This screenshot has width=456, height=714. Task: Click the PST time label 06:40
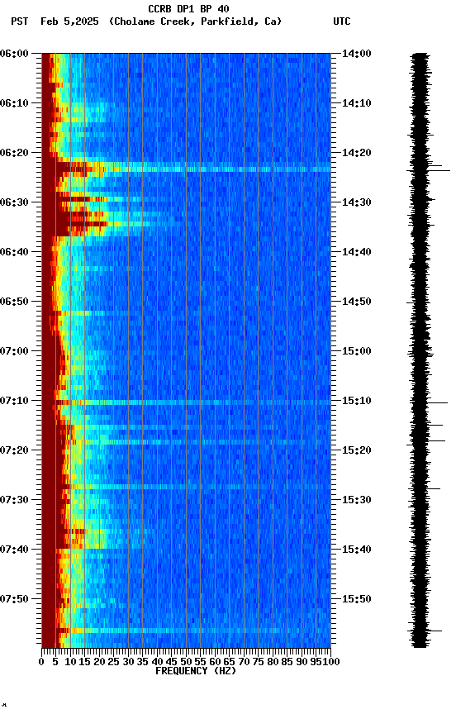coord(14,252)
